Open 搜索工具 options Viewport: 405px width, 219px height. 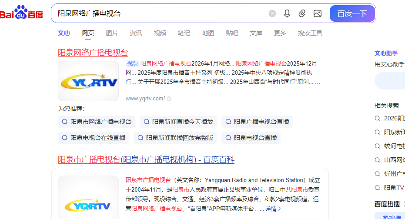(310, 33)
